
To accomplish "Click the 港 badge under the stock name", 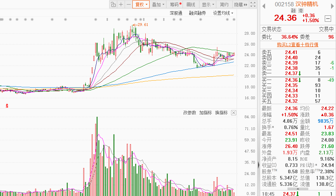I will [x=301, y=11].
